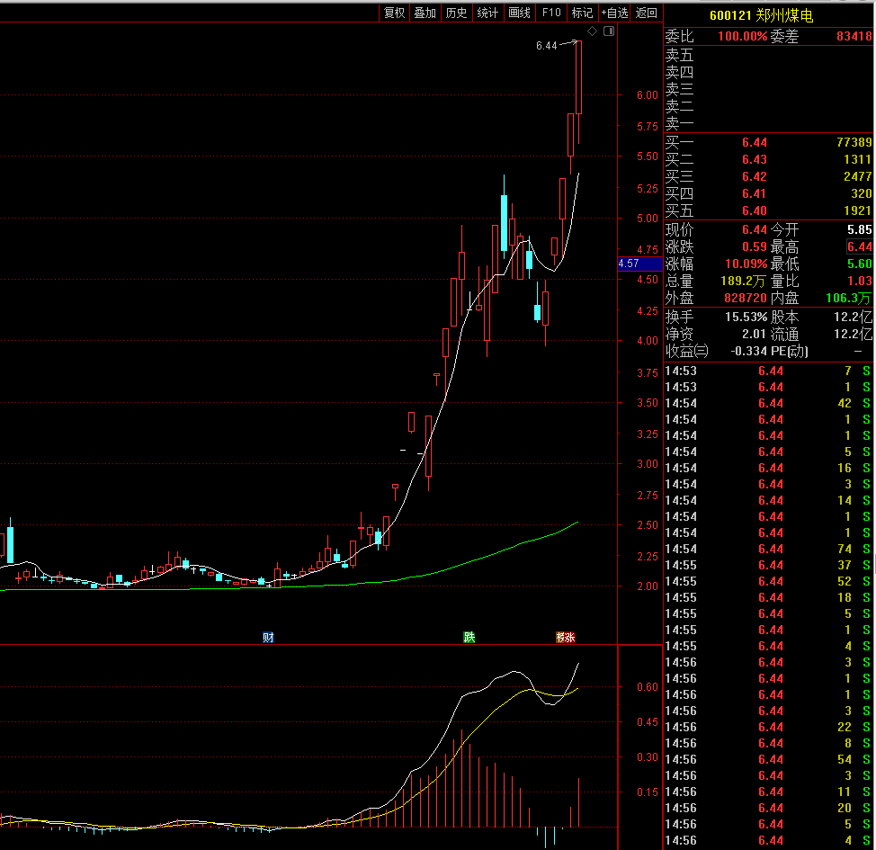The height and width of the screenshot is (850, 876).
Task: Select the 14:54 tick with volume 42
Action: (769, 404)
